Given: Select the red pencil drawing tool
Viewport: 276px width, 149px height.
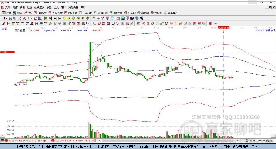Looking at the screenshot, I should click(x=4, y=24).
